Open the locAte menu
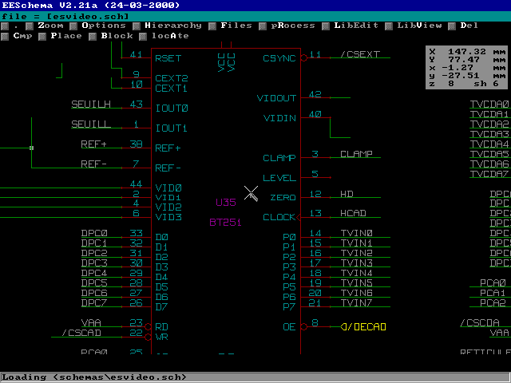 [170, 36]
